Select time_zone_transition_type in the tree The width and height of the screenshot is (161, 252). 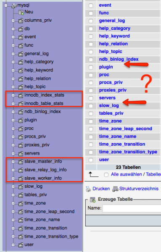click(x=51, y=236)
